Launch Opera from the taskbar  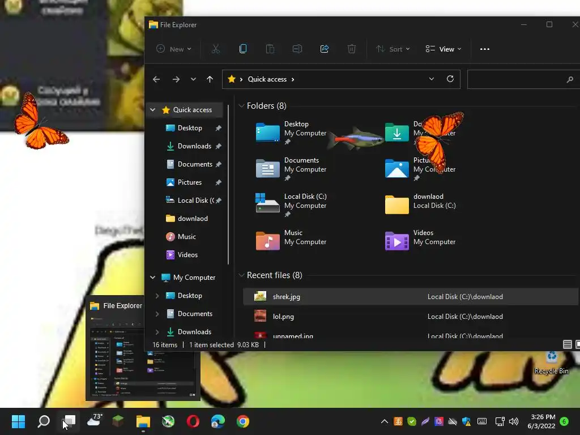click(193, 421)
